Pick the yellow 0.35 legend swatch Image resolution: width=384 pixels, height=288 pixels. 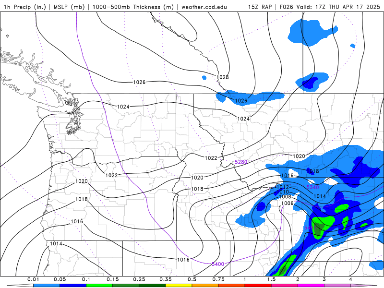pos(179,286)
